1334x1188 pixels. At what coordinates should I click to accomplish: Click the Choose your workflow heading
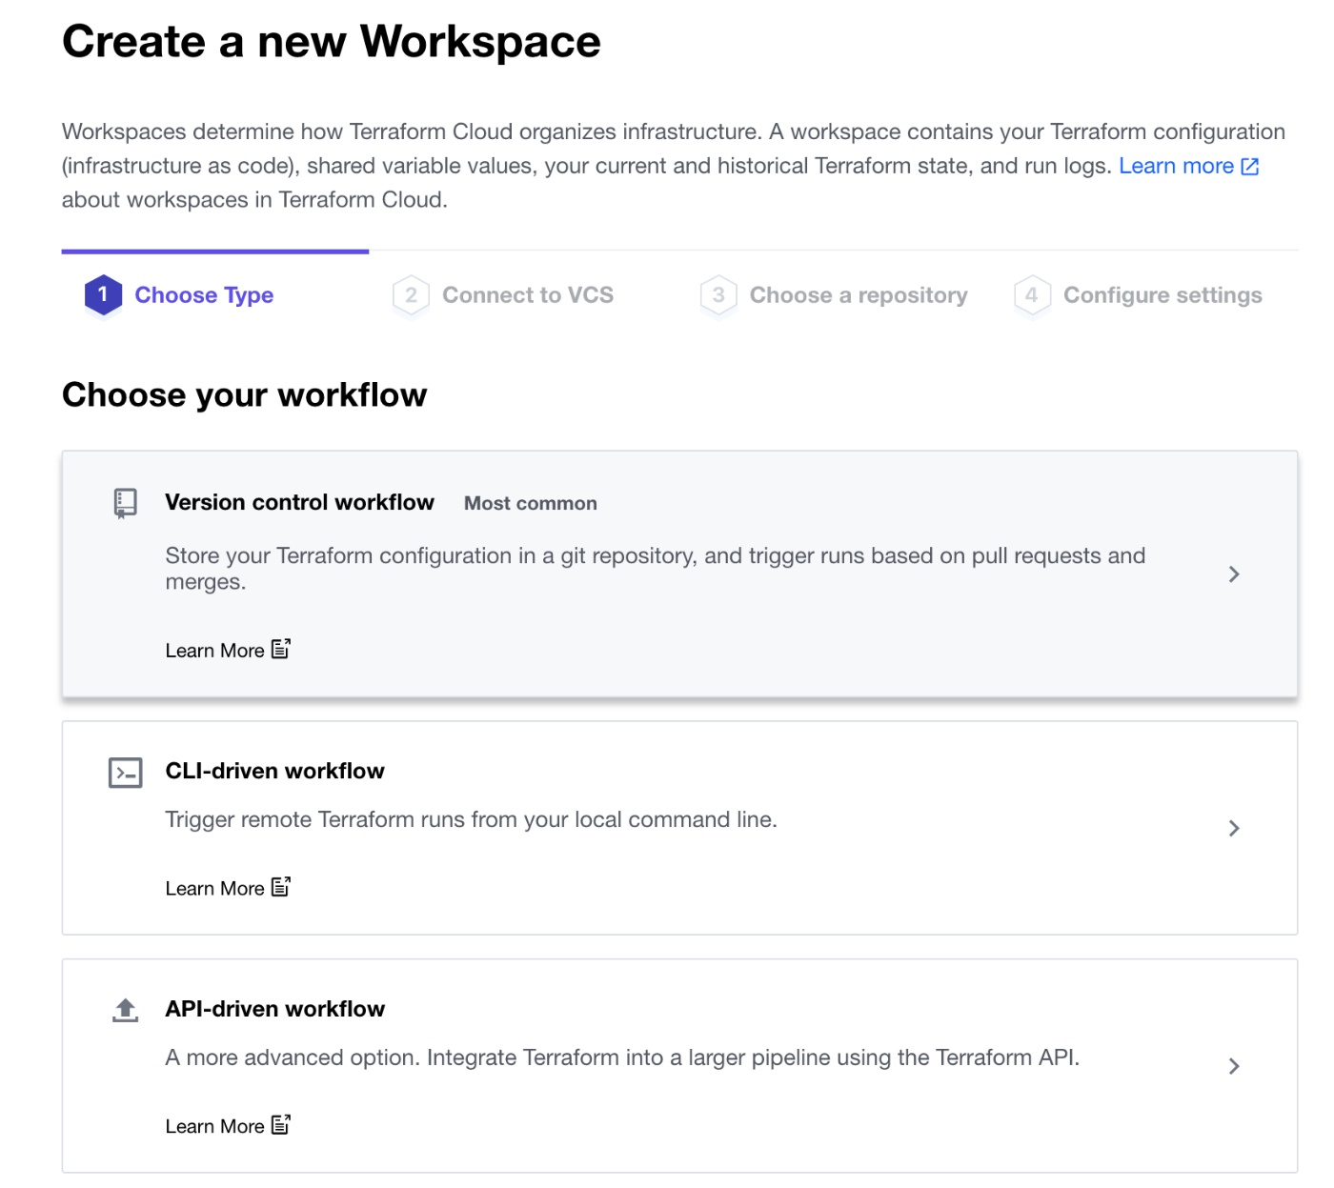[x=245, y=395]
